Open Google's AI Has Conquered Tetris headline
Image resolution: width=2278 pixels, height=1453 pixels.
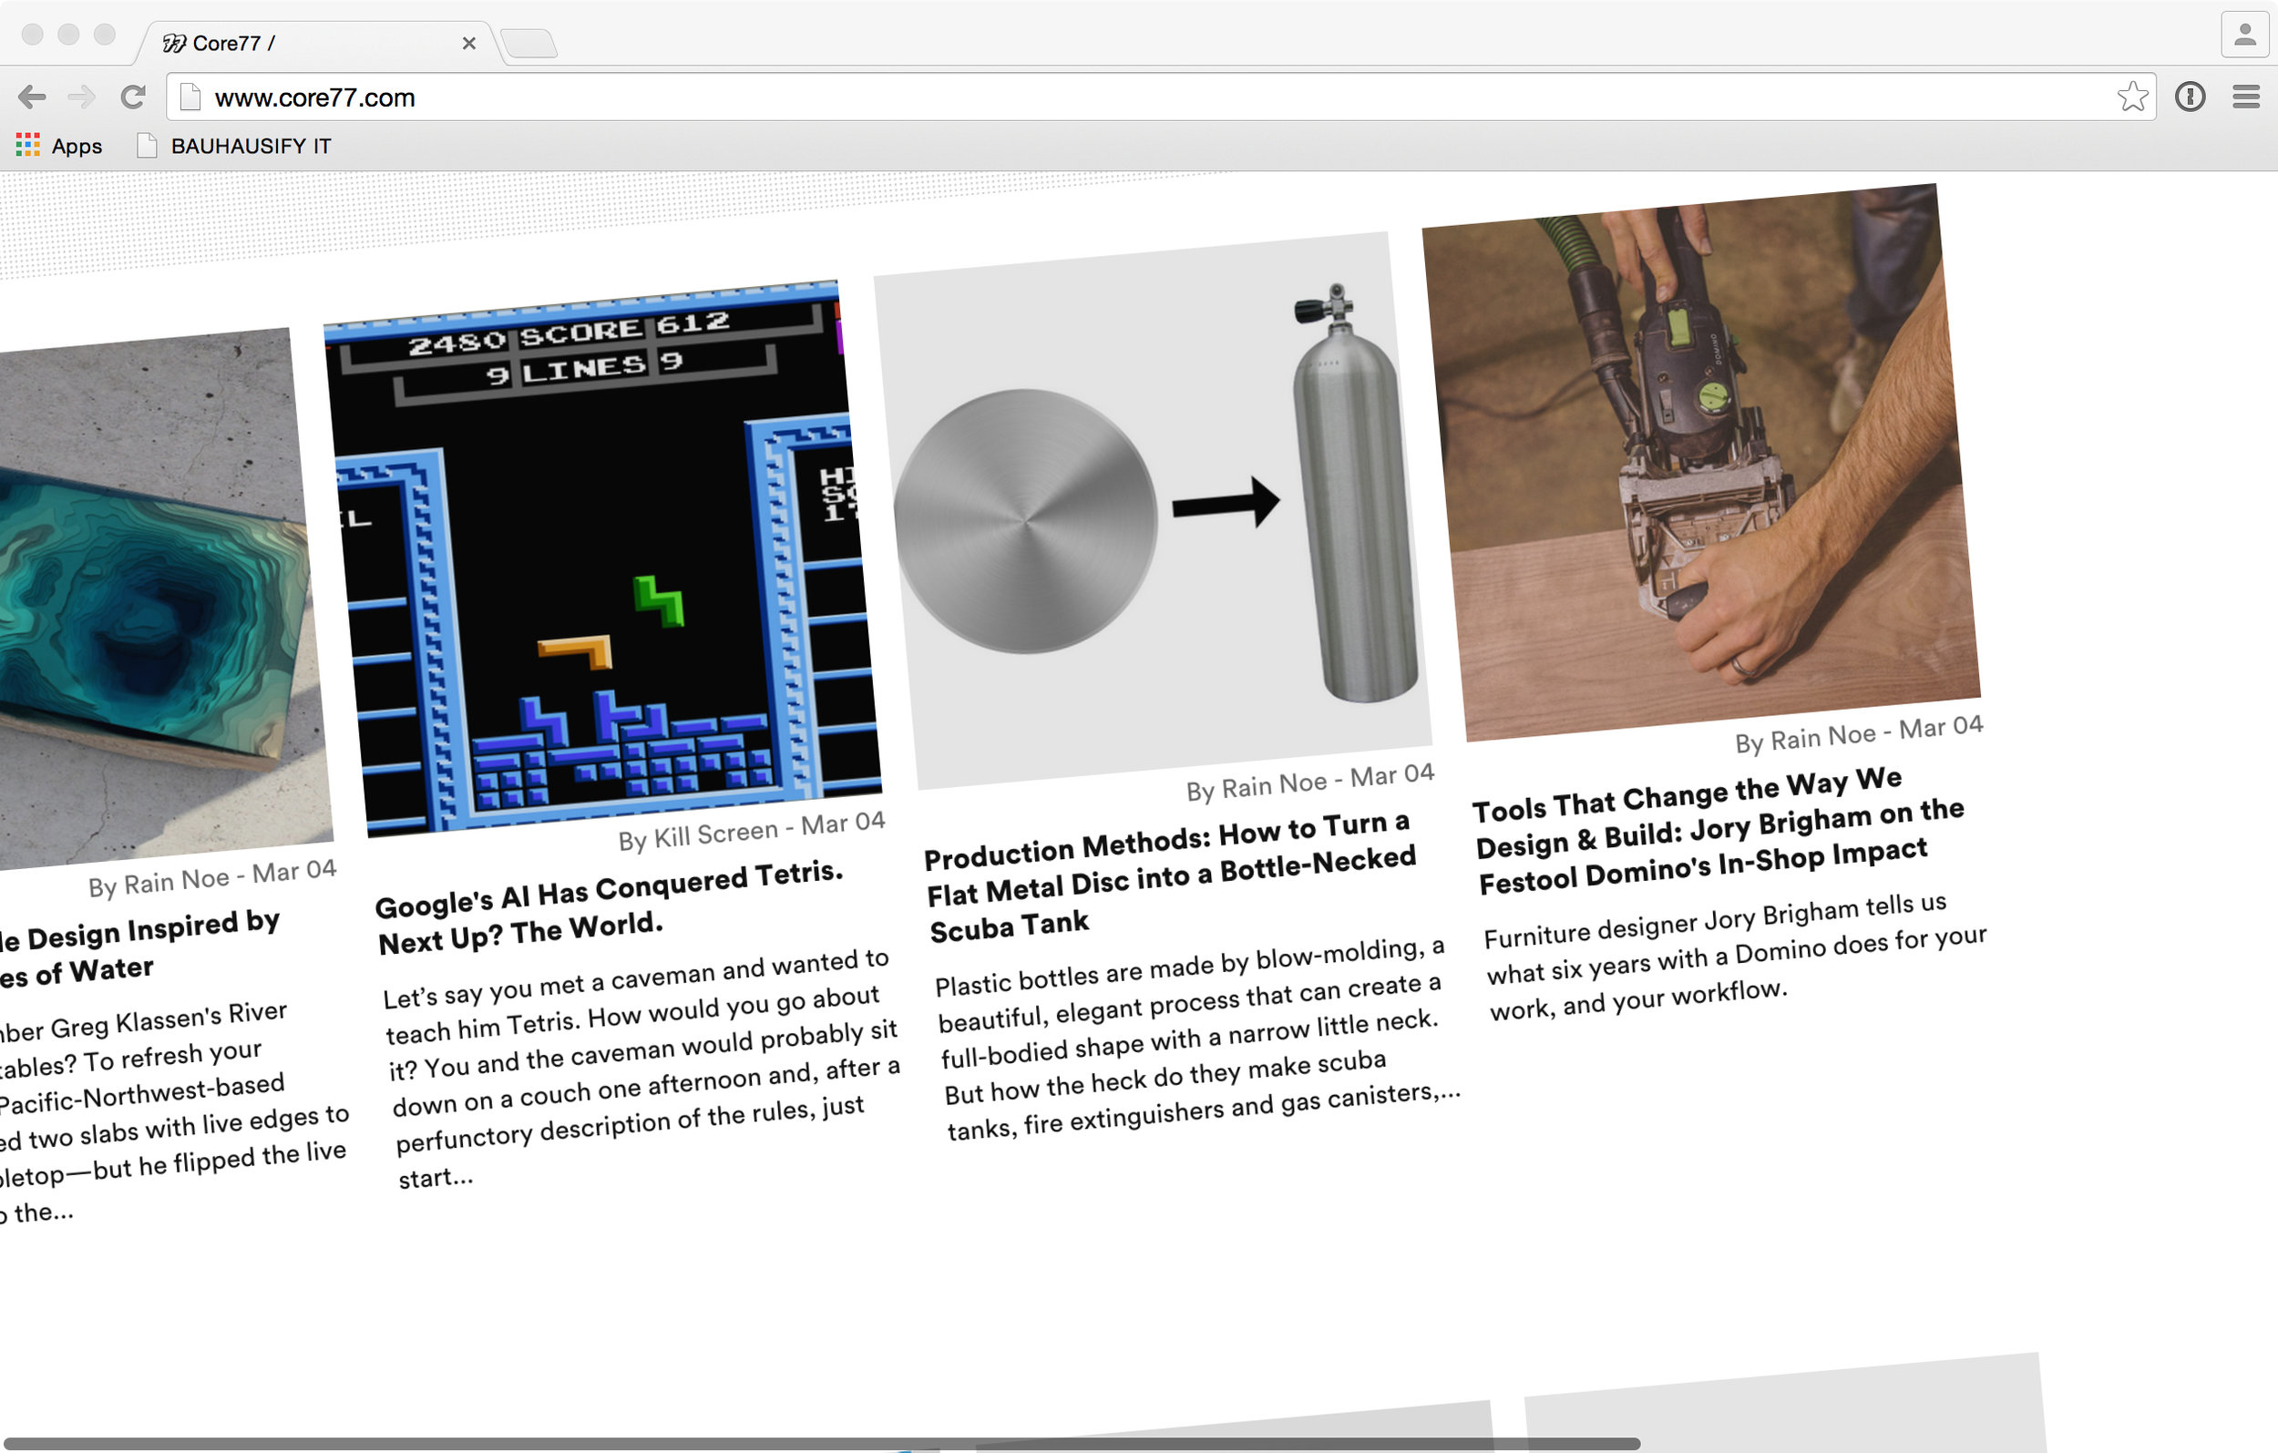(611, 906)
